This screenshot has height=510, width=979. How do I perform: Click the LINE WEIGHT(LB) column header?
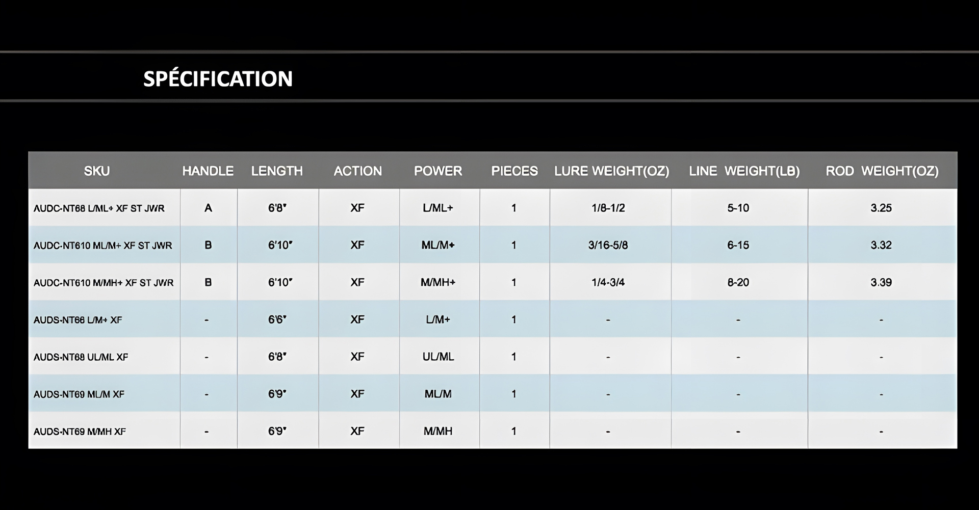click(744, 171)
